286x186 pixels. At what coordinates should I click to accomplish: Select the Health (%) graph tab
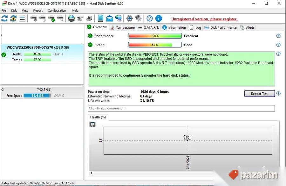98,117
